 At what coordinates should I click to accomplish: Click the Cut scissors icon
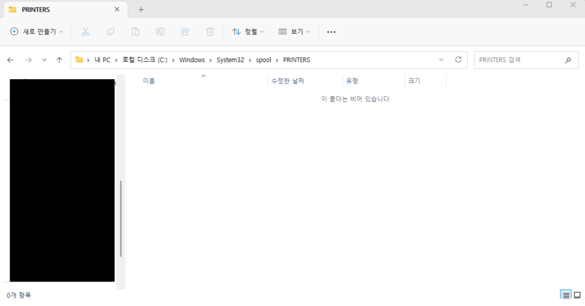point(86,32)
